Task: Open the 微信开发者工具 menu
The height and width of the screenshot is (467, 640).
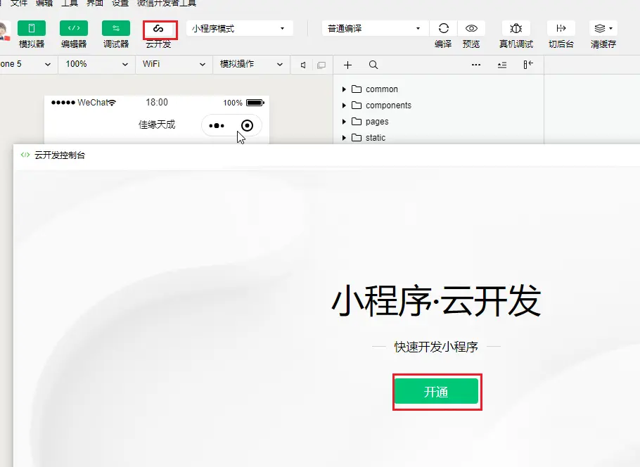Action: (167, 4)
